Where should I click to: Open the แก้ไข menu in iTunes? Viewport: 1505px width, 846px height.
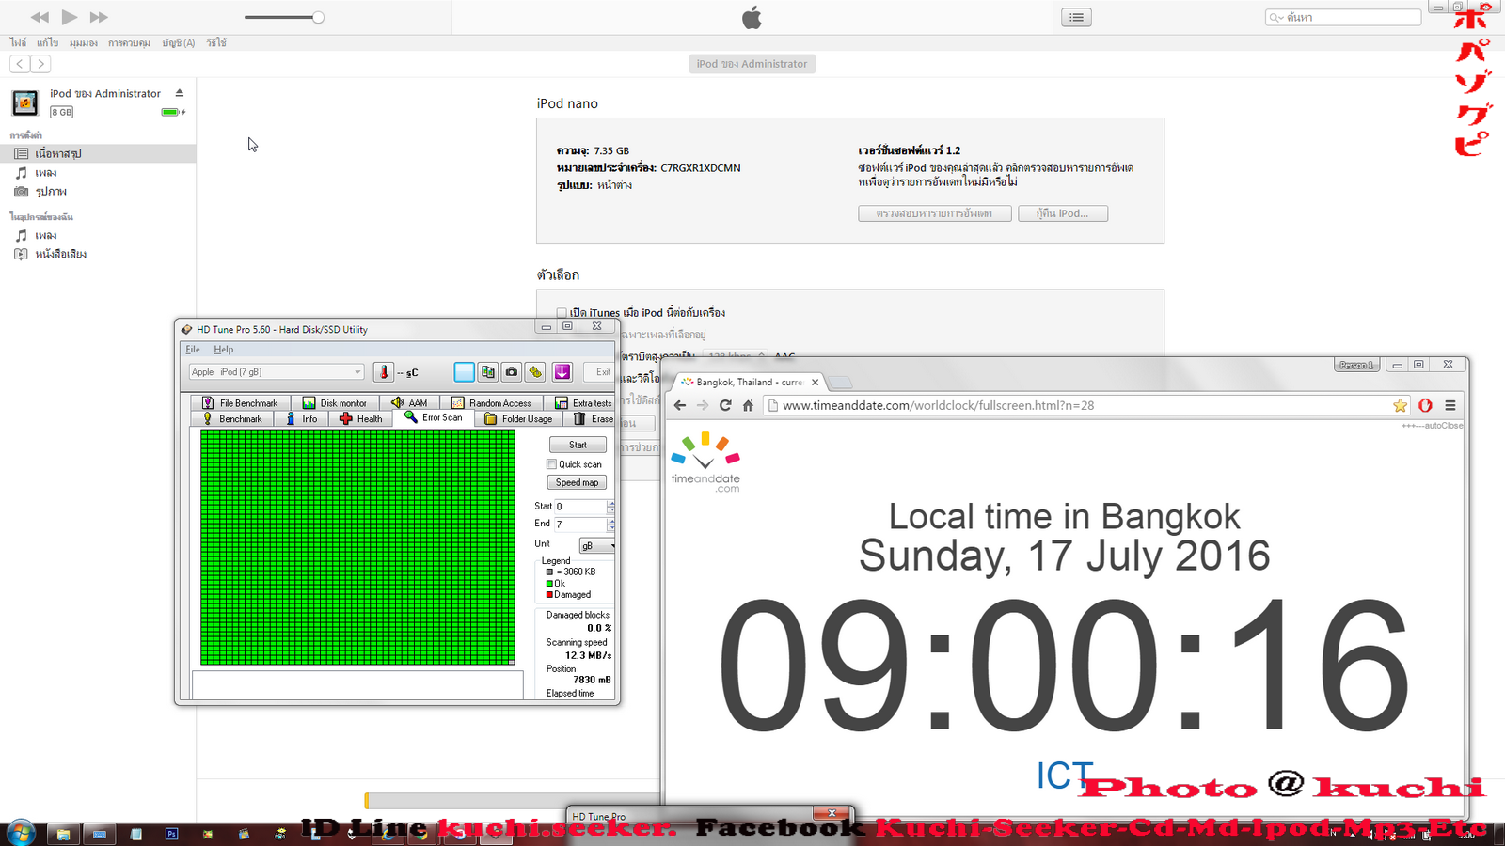point(48,42)
